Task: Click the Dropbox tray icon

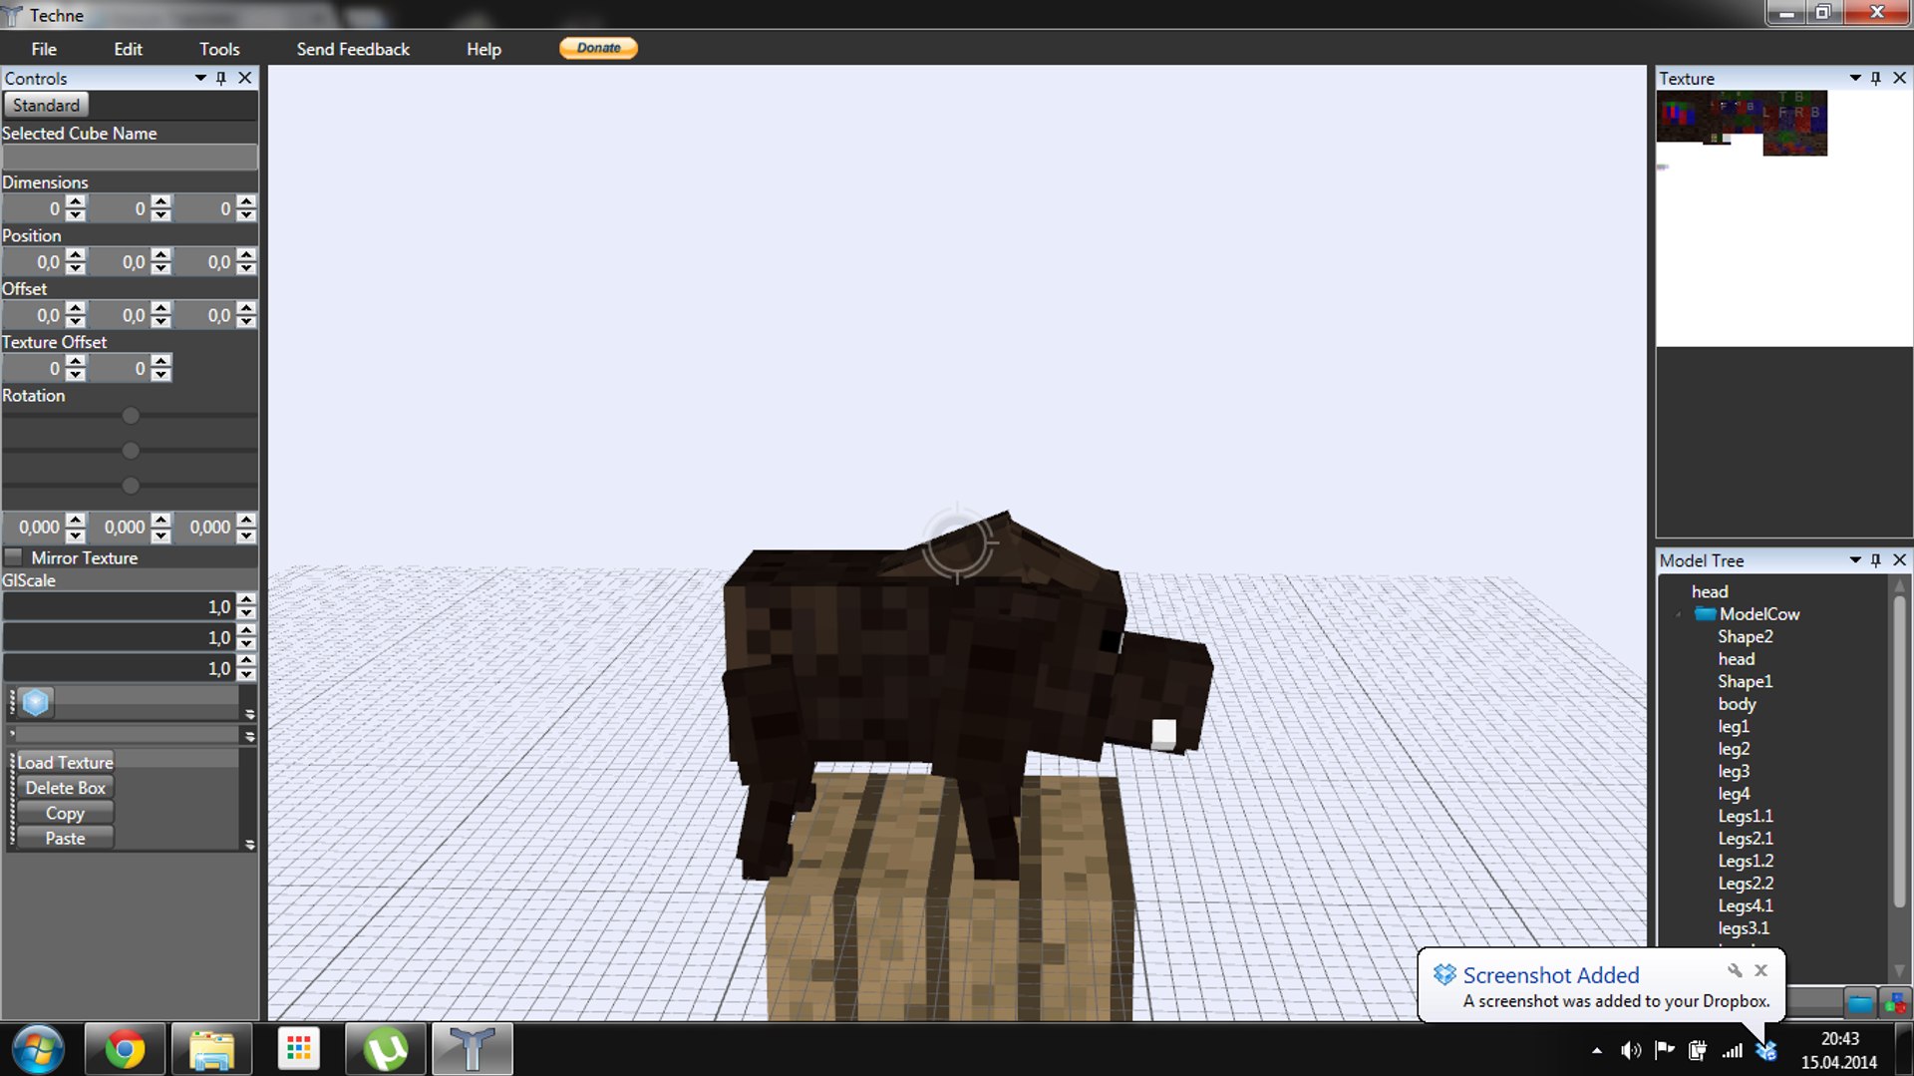Action: (1765, 1050)
